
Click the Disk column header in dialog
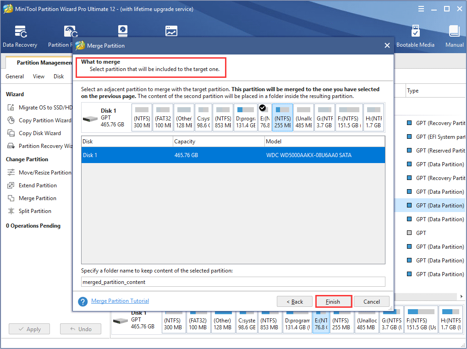(x=127, y=142)
